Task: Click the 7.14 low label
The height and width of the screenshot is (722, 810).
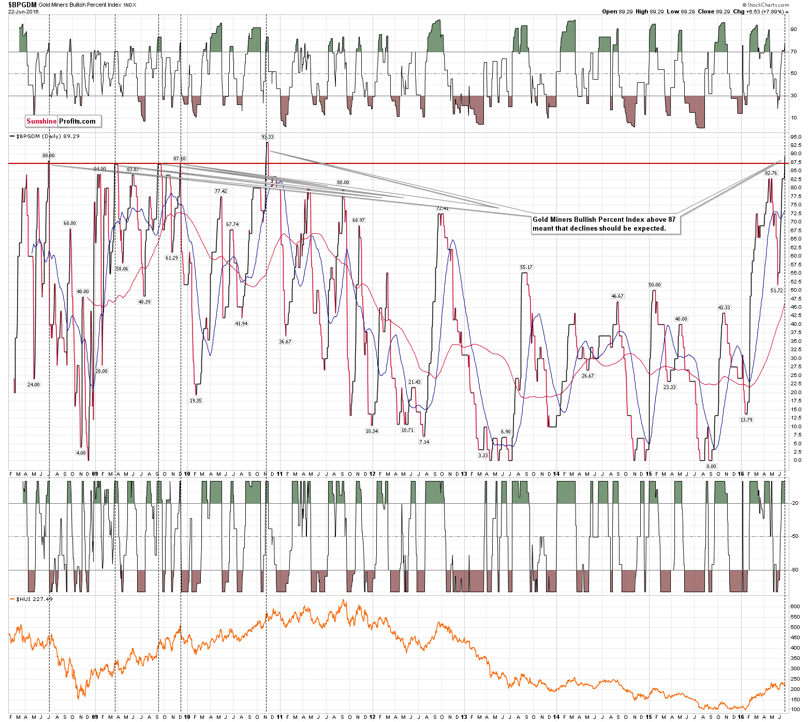Action: pos(424,442)
